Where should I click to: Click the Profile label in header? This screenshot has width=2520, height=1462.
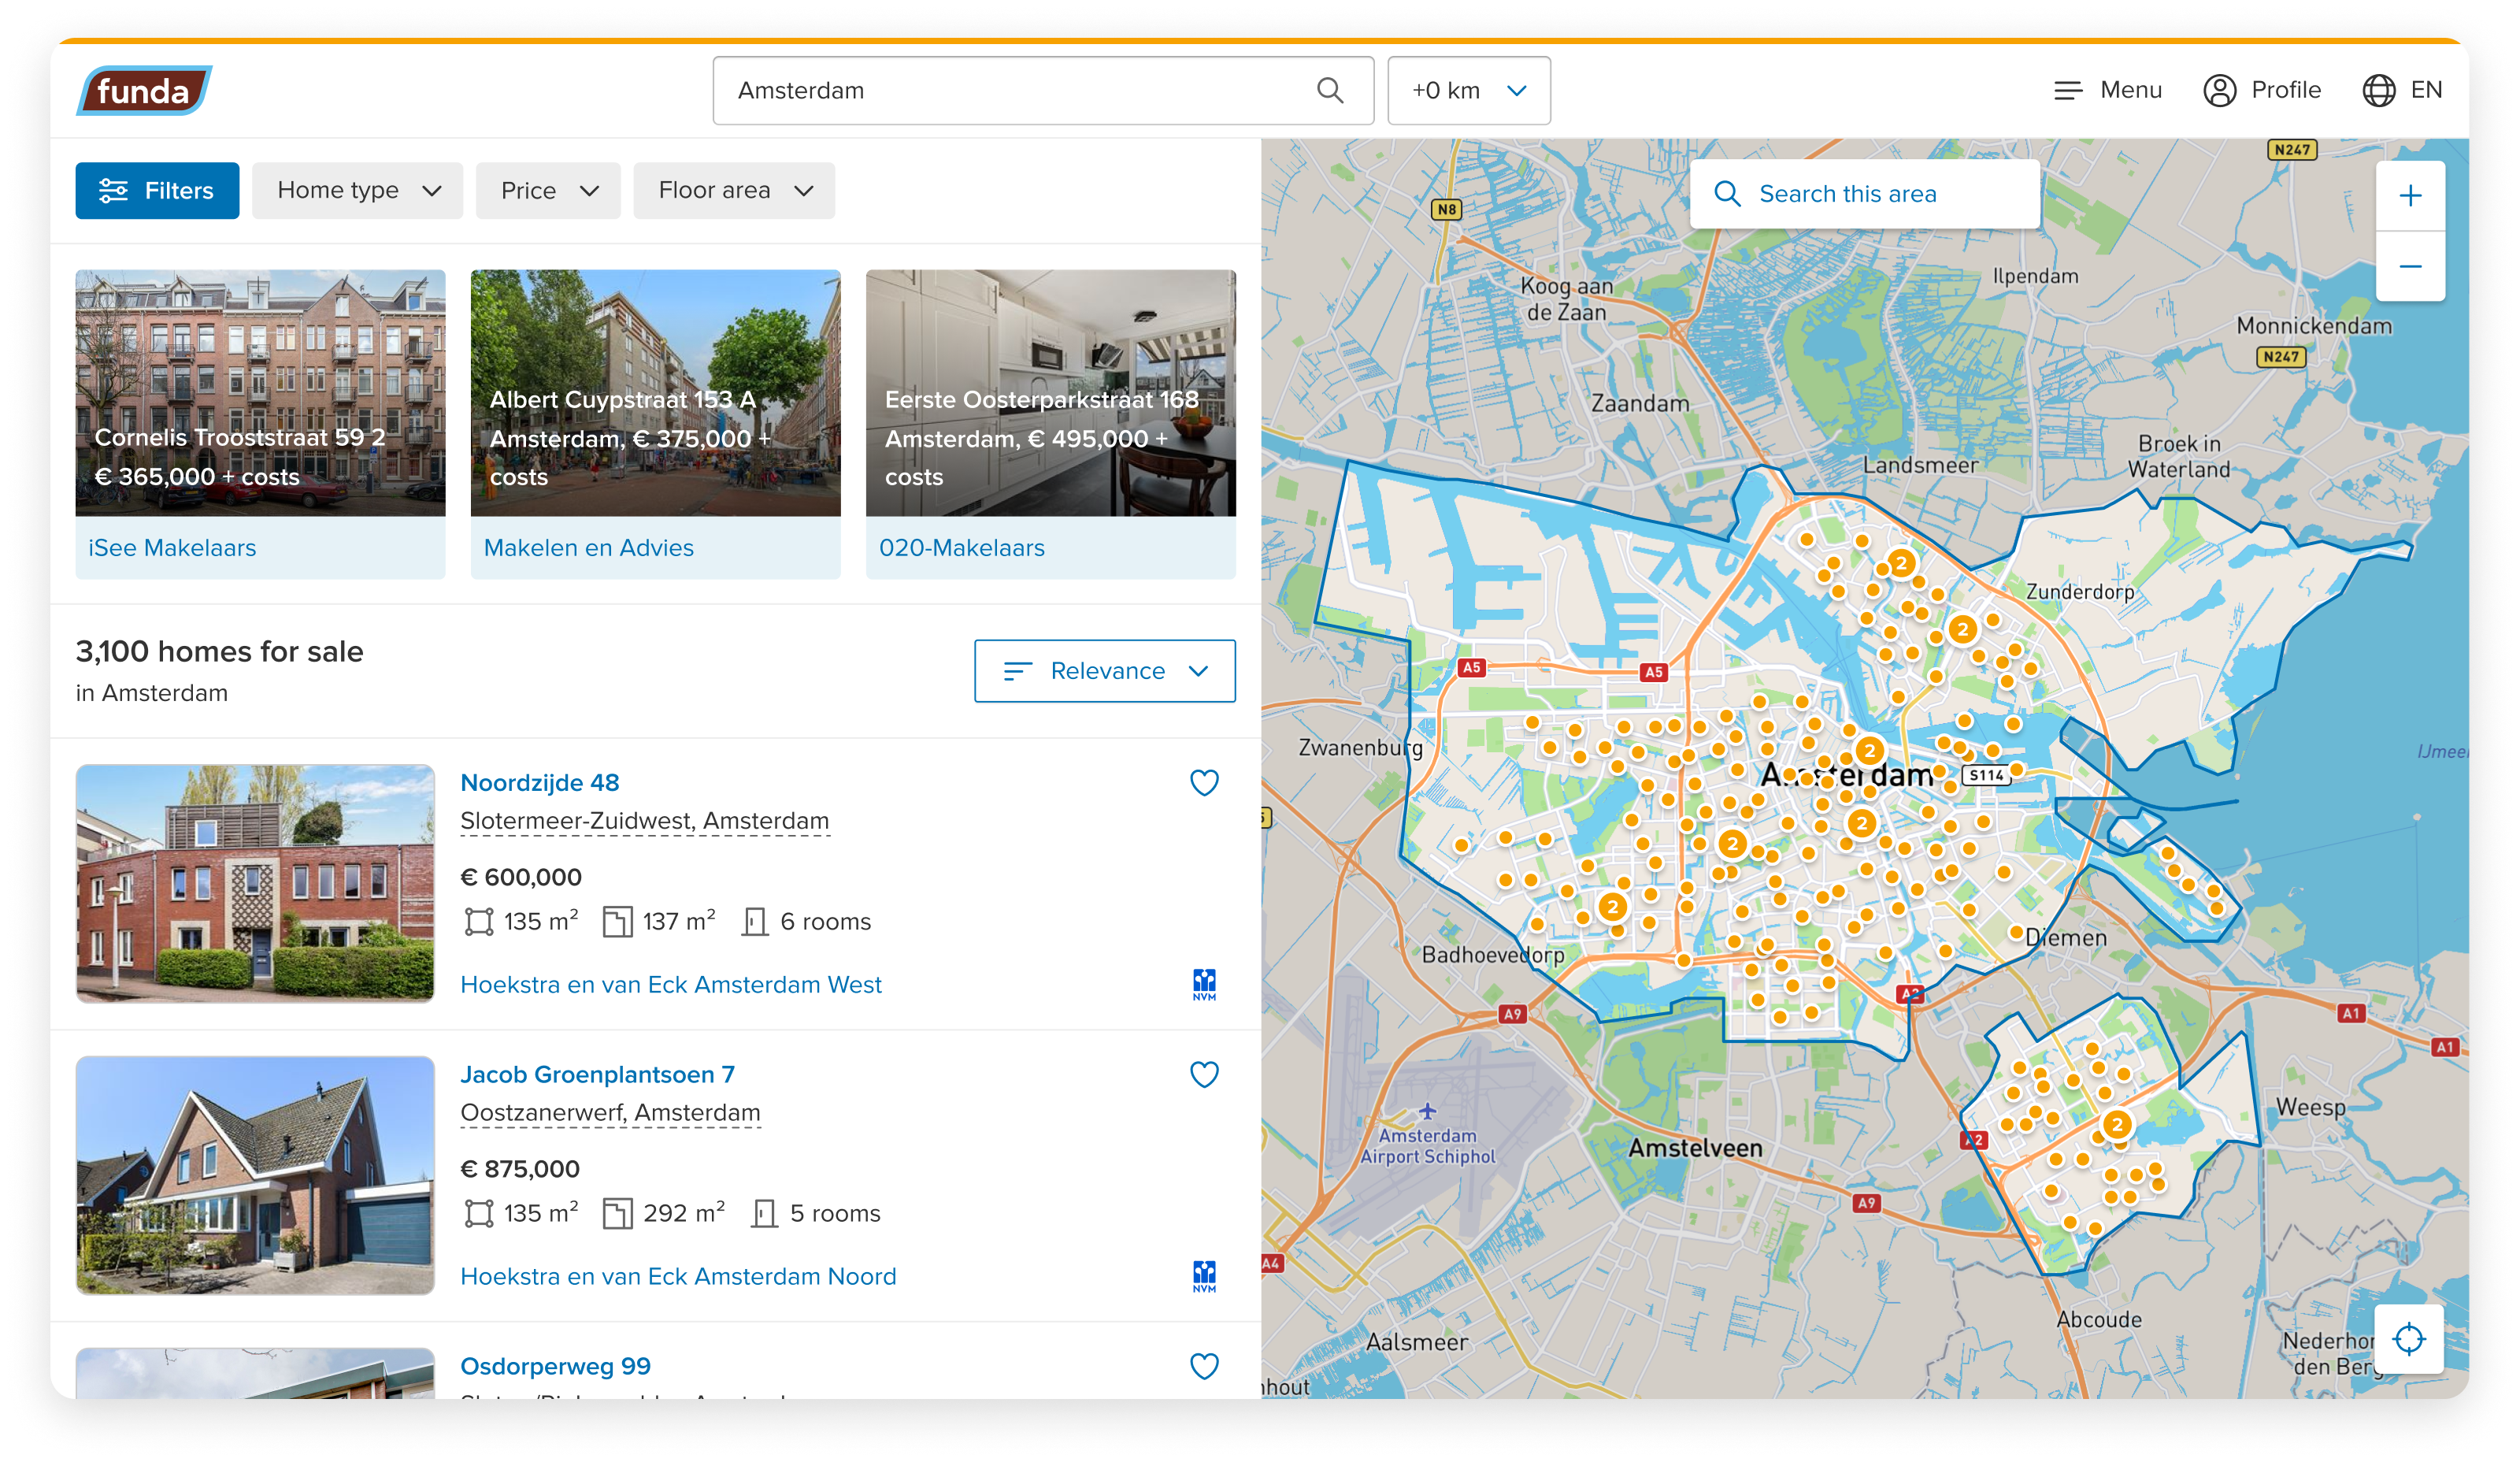tap(2285, 91)
